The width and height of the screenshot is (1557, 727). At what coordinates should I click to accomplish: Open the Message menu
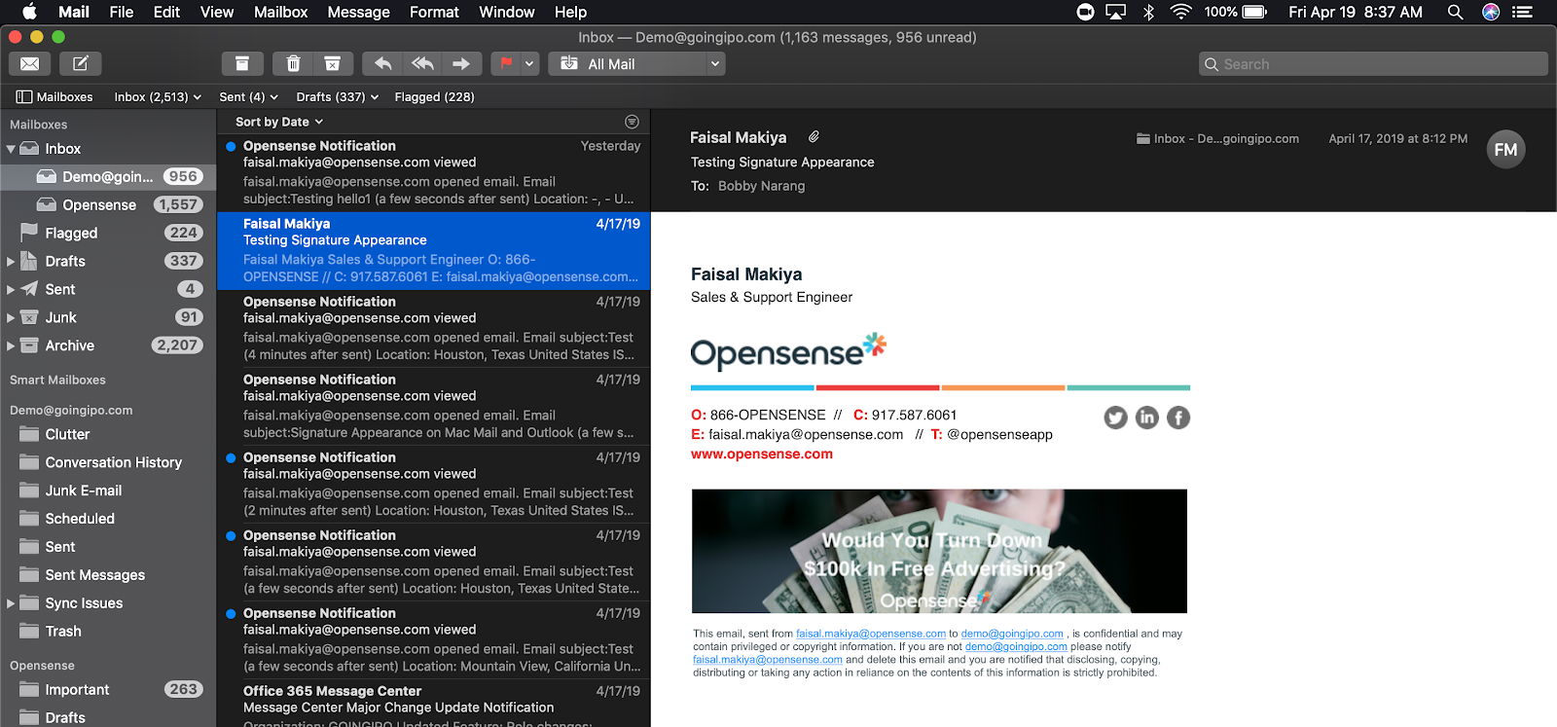pyautogui.click(x=358, y=12)
